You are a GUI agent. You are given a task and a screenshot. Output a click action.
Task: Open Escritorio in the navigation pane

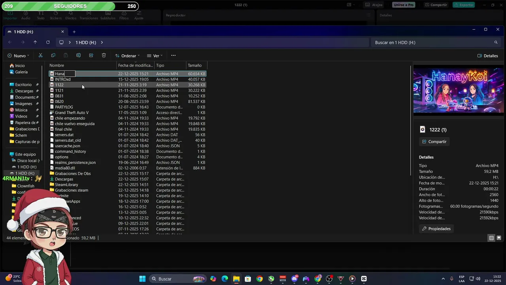pos(23,85)
